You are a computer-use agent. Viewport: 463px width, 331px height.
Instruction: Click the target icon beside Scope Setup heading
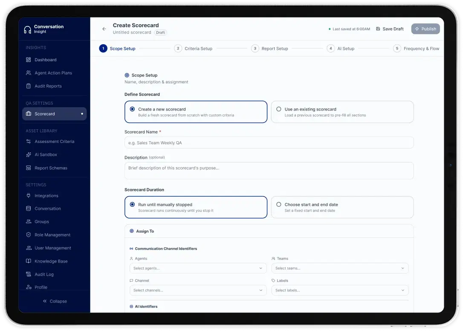[127, 75]
